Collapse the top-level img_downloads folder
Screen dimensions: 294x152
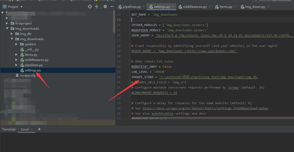(x=7, y=28)
